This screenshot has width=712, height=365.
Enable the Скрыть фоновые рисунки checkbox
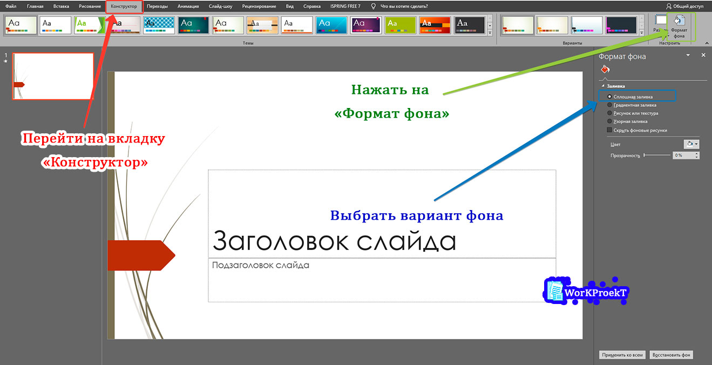[609, 130]
